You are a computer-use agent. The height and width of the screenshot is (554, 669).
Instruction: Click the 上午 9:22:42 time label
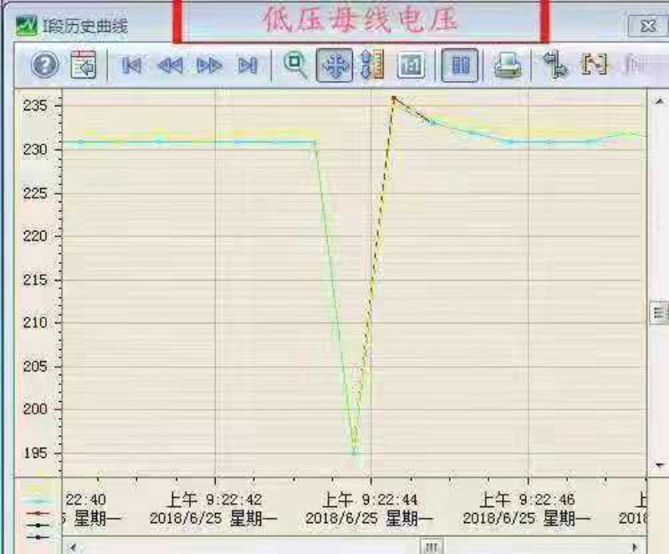[x=214, y=500]
